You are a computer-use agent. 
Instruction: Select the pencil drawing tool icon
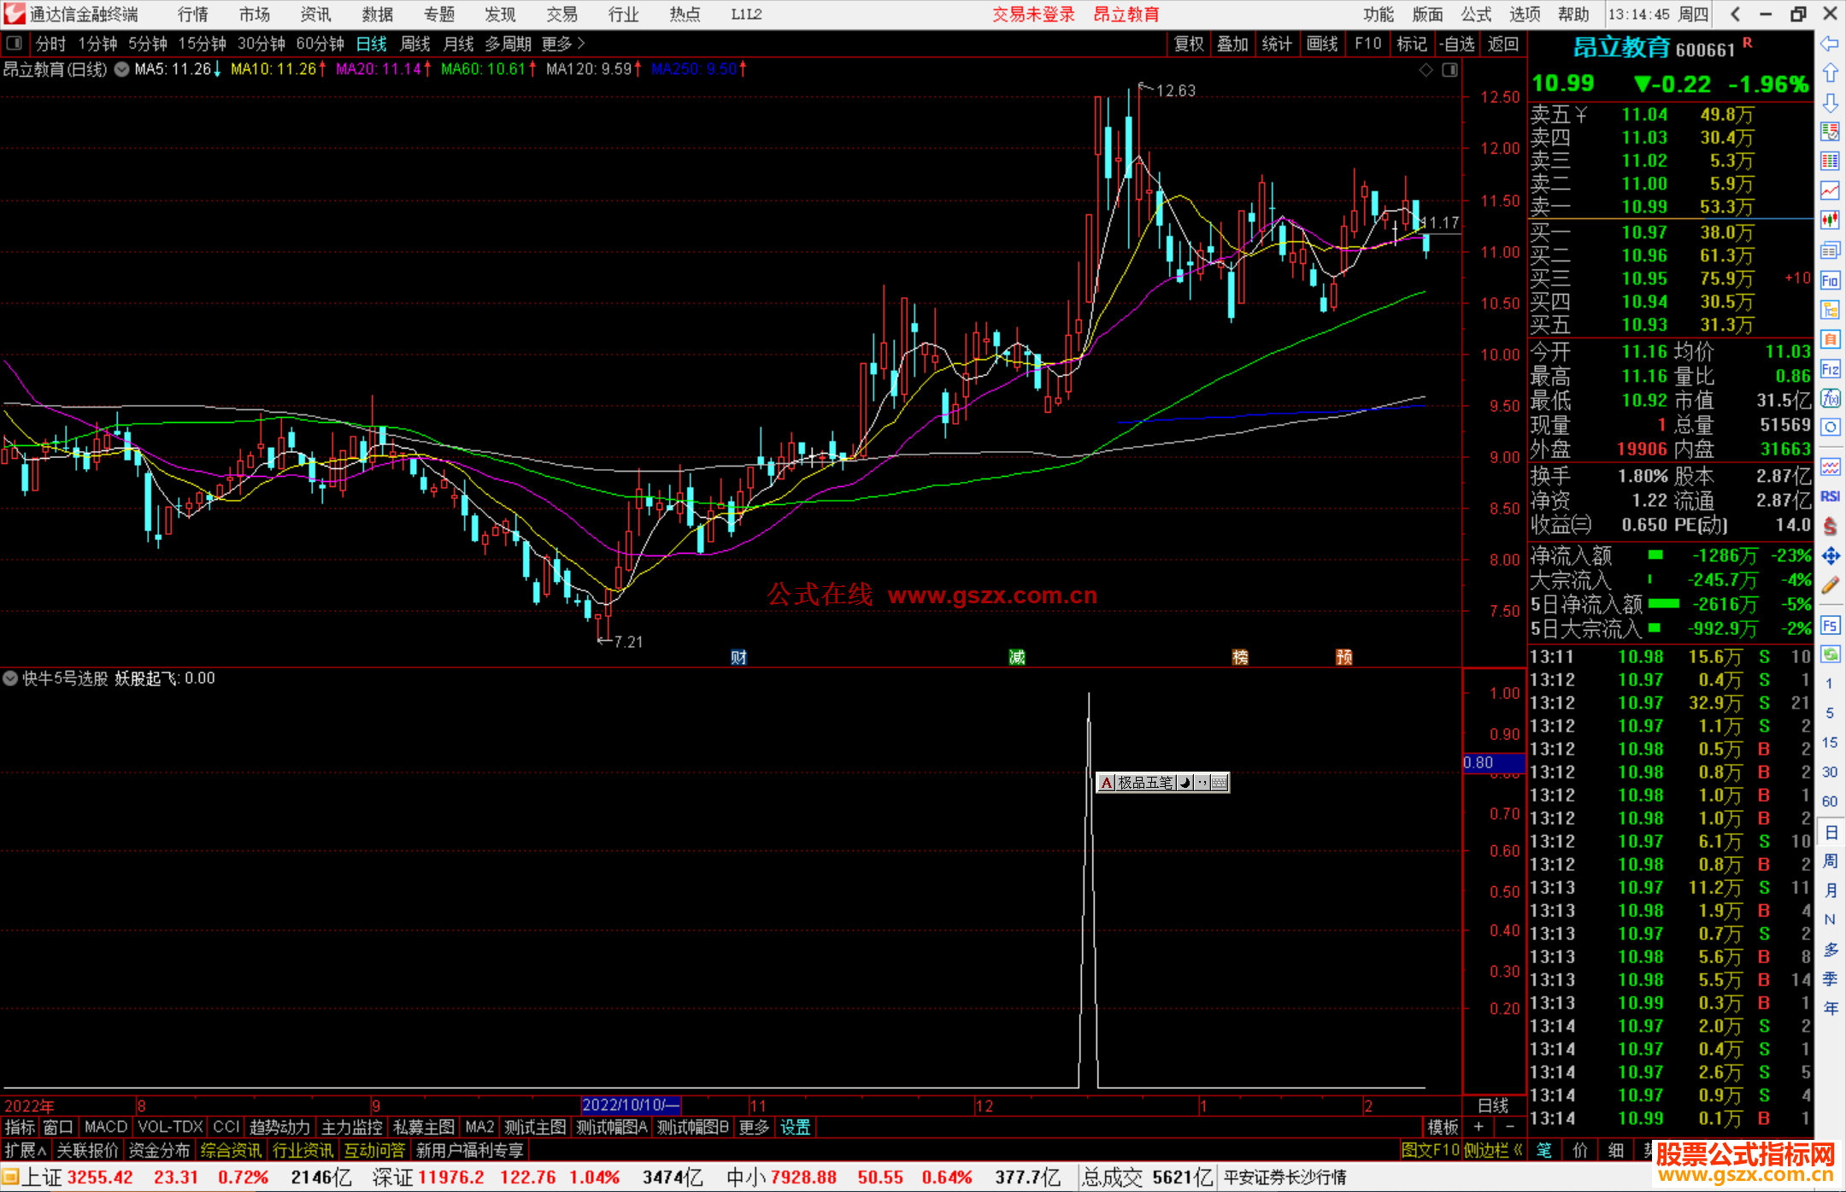[x=1830, y=585]
